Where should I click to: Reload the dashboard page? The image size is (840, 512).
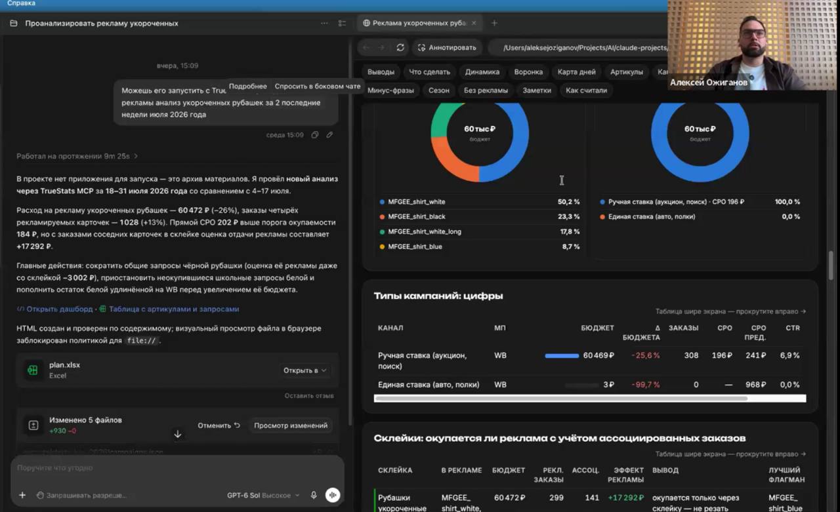(x=400, y=47)
